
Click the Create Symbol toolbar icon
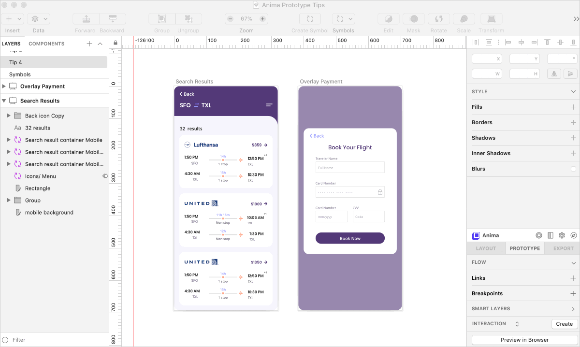pyautogui.click(x=310, y=19)
